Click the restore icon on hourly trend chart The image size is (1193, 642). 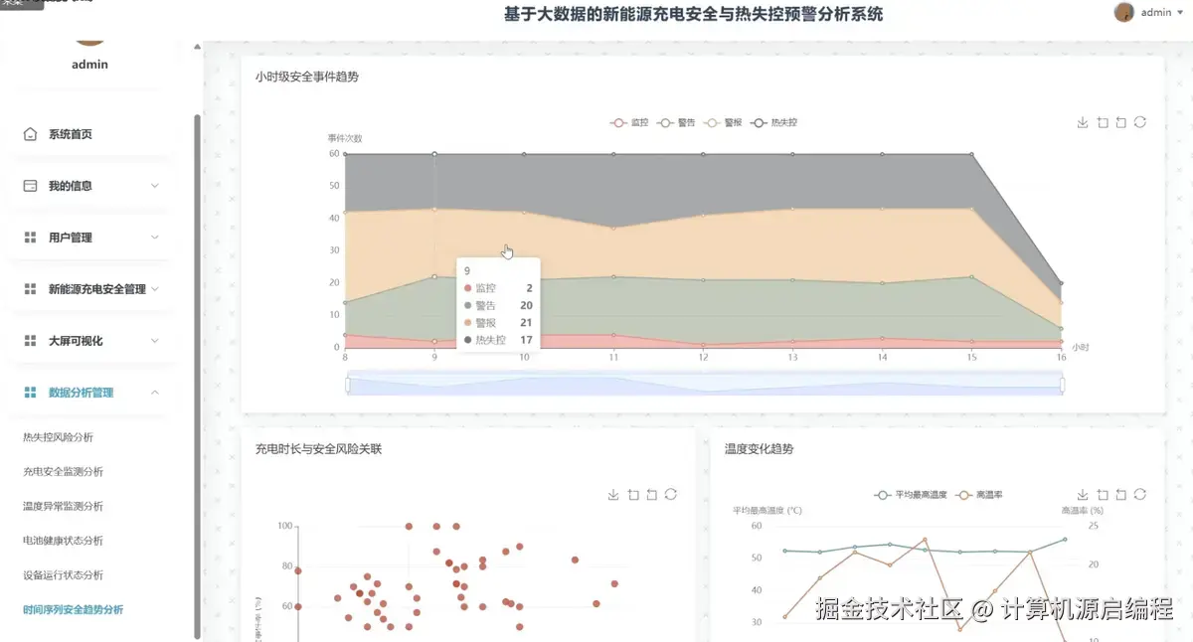pyautogui.click(x=1140, y=122)
